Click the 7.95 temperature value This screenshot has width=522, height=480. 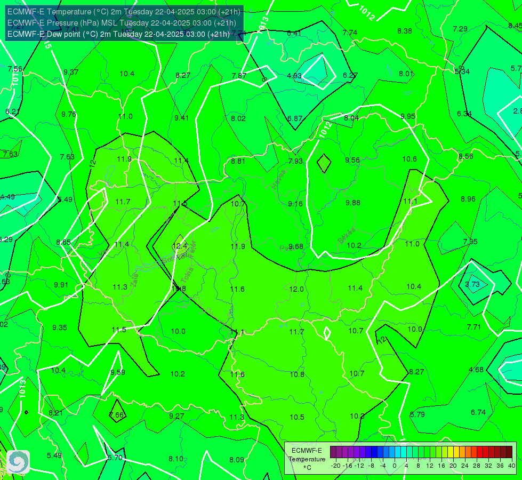pyautogui.click(x=470, y=242)
